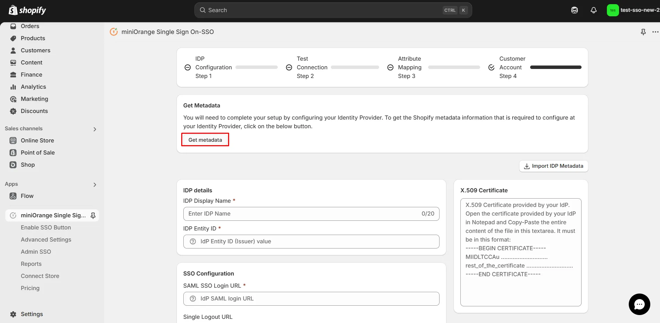Click the Customer Account Step 4 check icon

(x=491, y=68)
